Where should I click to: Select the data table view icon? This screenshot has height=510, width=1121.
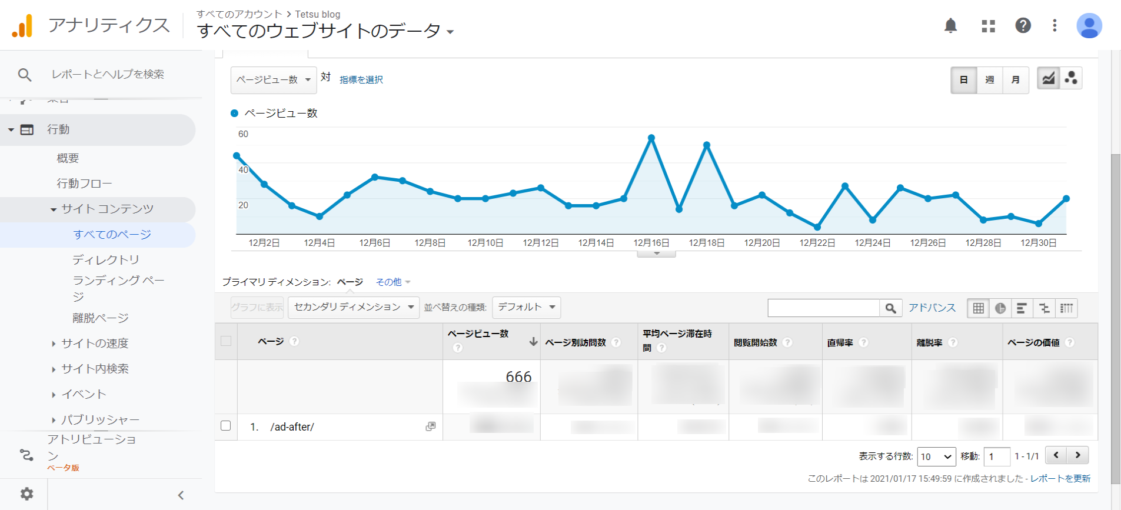pyautogui.click(x=978, y=308)
